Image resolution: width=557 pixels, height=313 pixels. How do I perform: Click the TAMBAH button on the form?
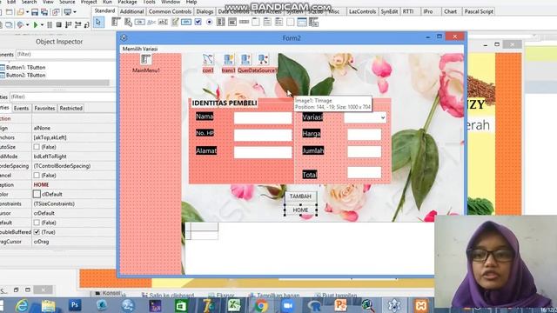point(300,196)
